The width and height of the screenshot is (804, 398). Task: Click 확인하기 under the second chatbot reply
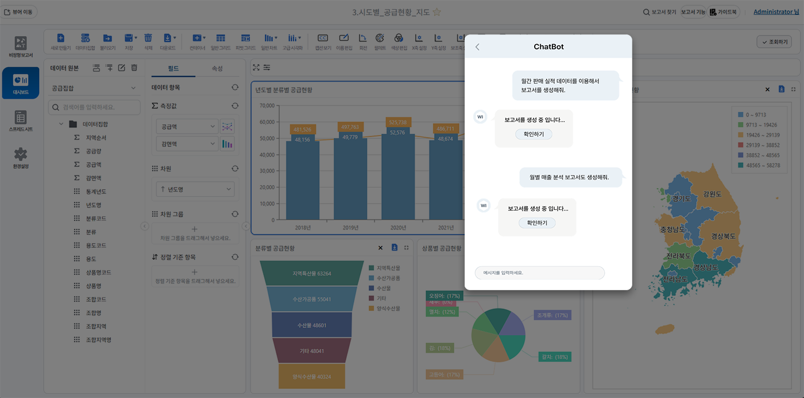[537, 223]
